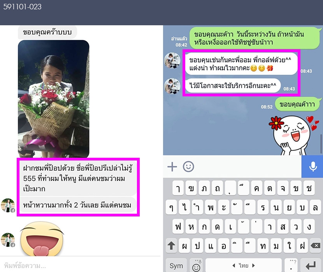
Task: Tap the ๆ key
Action: [171, 207]
